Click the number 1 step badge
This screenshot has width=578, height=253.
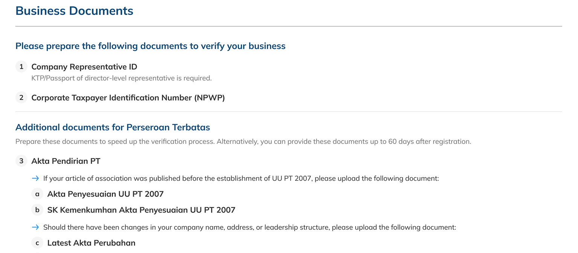pos(21,67)
